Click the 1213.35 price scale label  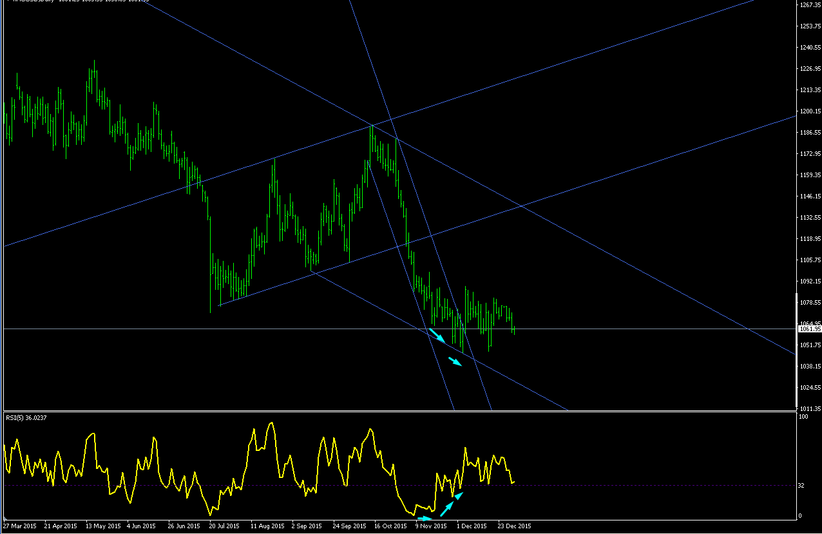[x=809, y=90]
